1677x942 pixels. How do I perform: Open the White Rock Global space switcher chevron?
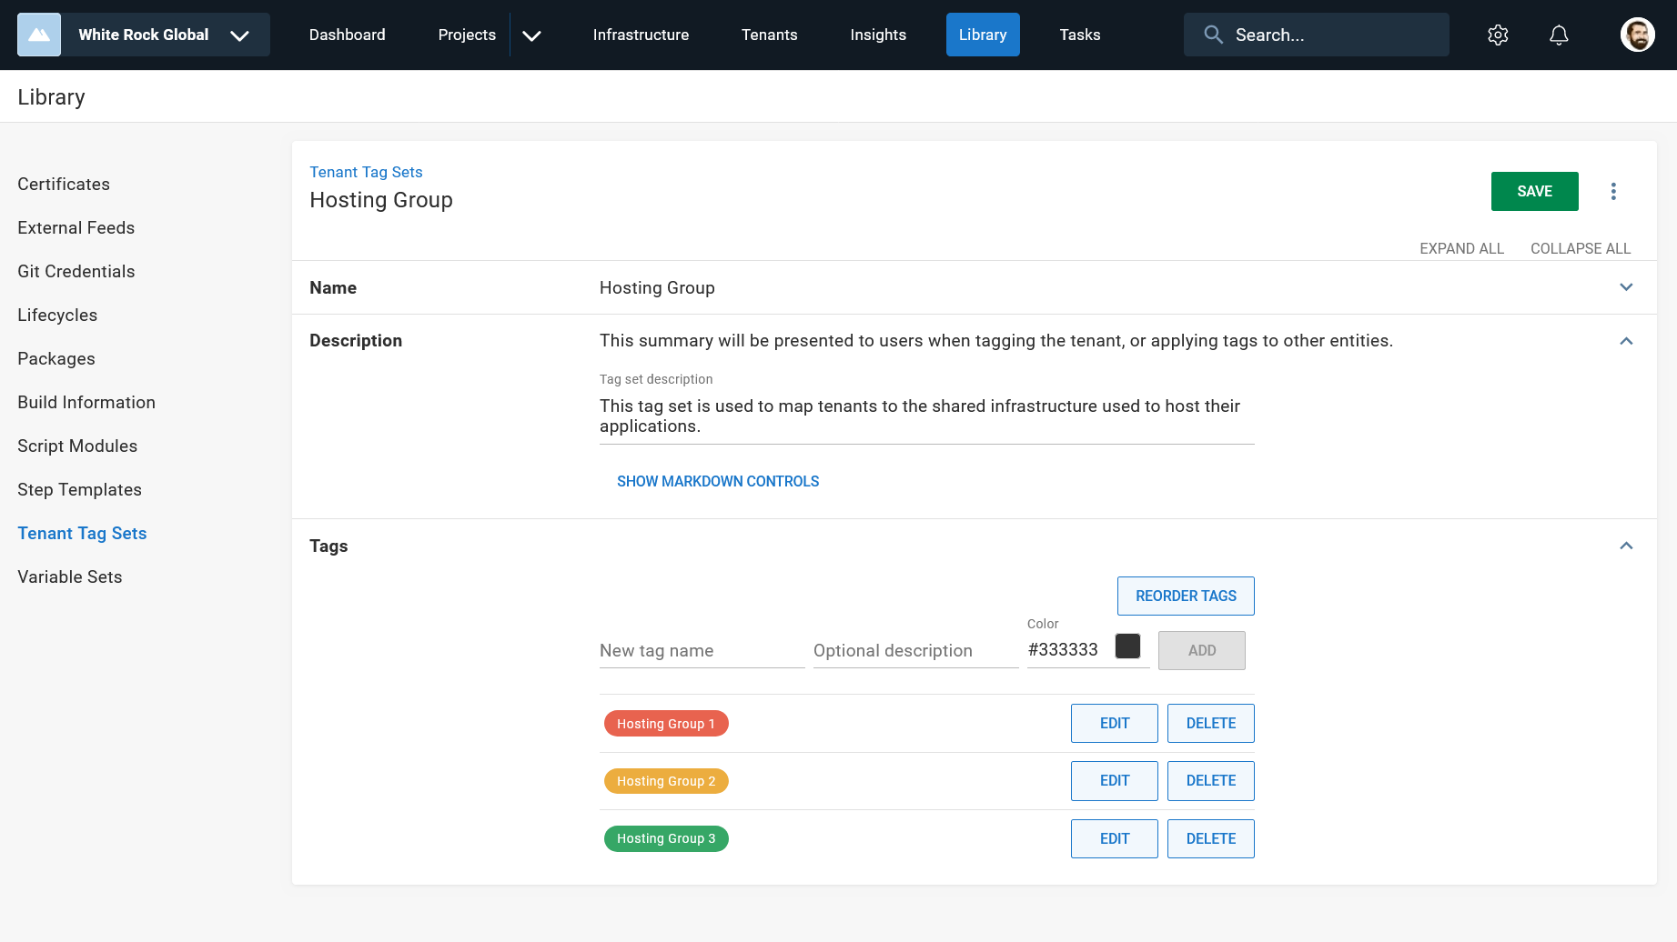[239, 35]
